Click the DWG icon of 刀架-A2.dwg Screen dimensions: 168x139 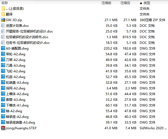click(3, 60)
